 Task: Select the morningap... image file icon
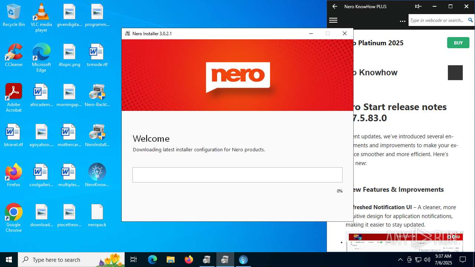(69, 95)
